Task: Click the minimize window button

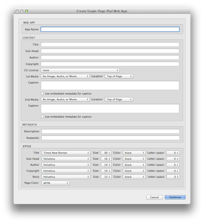Action: 22,11
